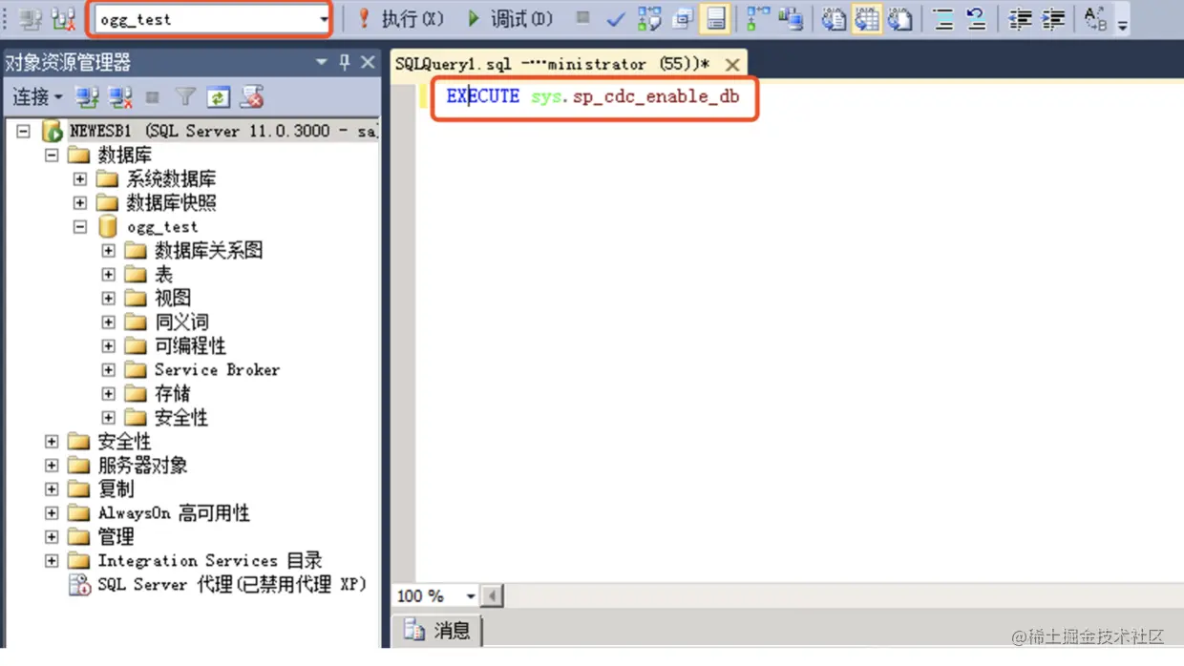Viewport: 1184px width, 666px height.
Task: Click the Increase Indent icon
Action: point(1053,19)
